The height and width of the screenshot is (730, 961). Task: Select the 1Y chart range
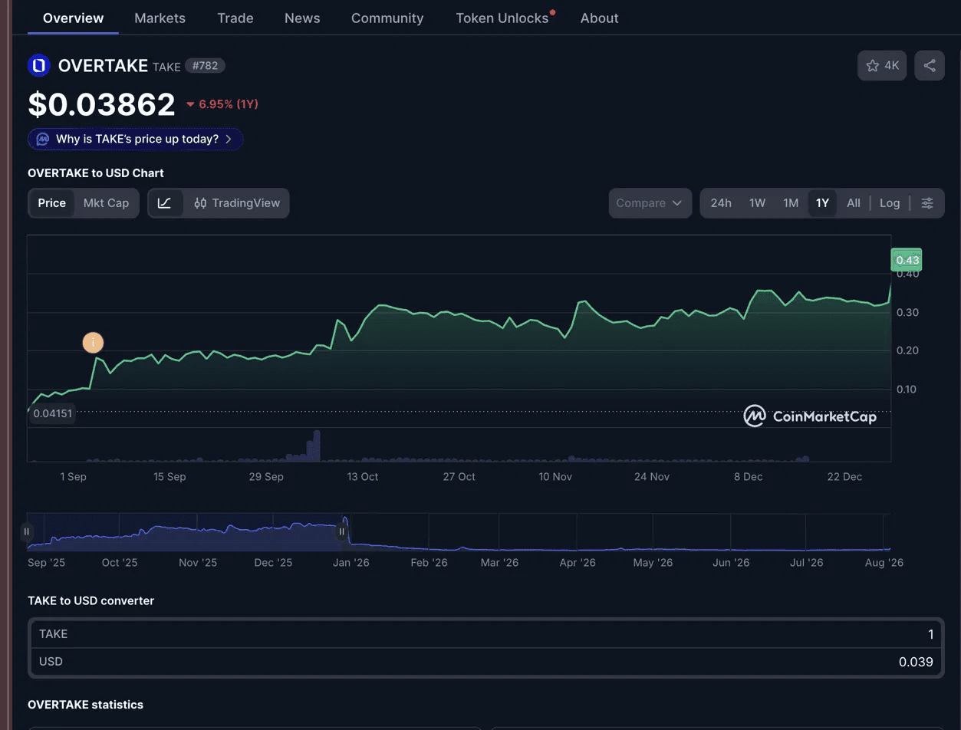pyautogui.click(x=822, y=203)
